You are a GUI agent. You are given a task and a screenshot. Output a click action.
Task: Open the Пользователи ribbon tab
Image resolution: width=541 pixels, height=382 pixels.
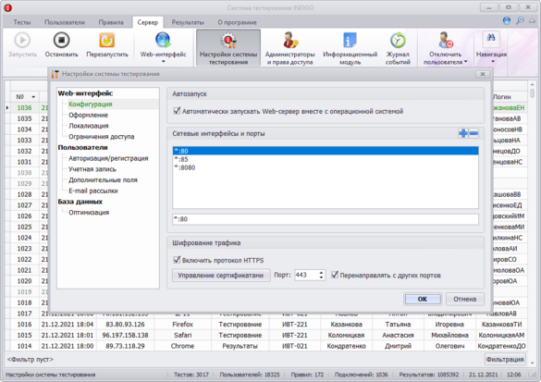(65, 22)
